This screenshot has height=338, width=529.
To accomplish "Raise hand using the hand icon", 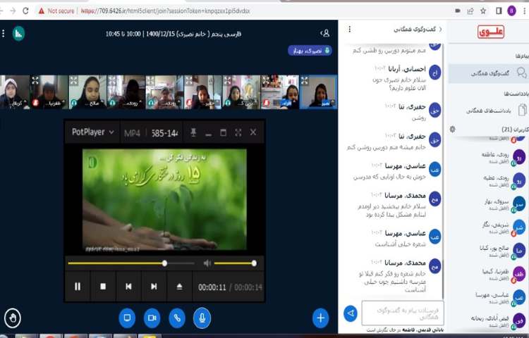I will (13, 318).
